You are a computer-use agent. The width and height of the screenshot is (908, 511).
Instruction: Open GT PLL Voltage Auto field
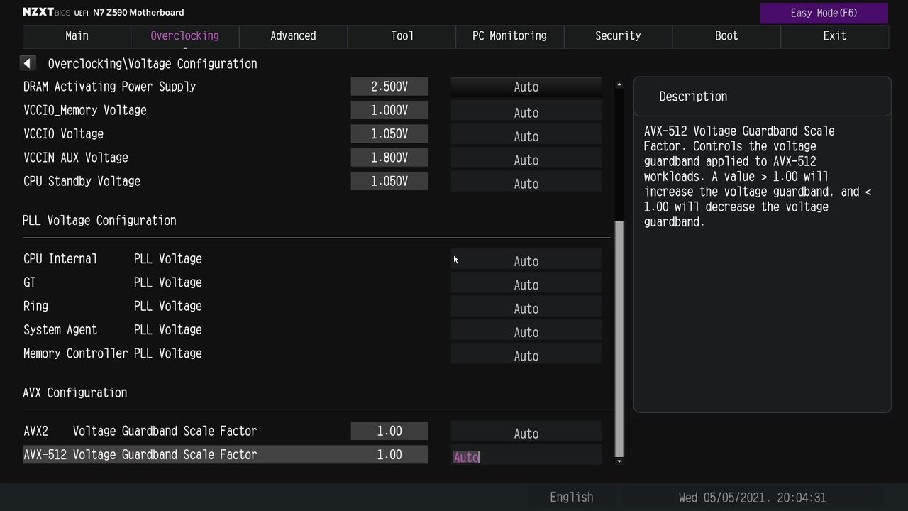click(526, 284)
